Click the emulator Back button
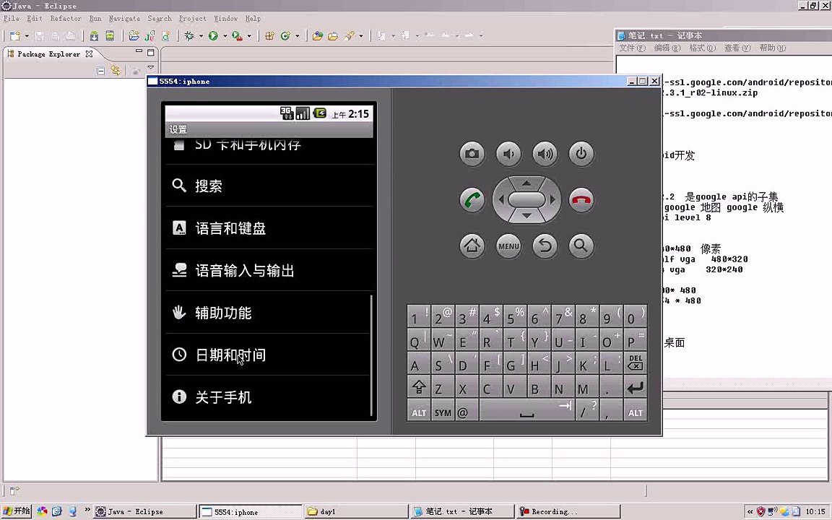 tap(545, 246)
